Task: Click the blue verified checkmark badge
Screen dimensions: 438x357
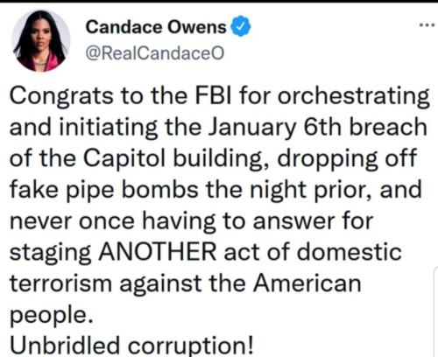Action: pos(241,26)
